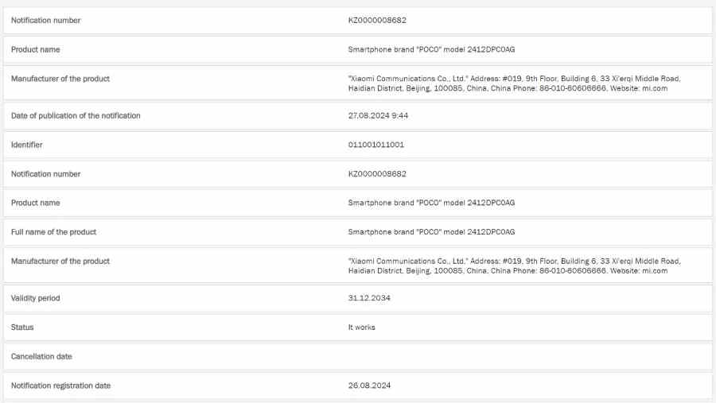Select identifier value 011001011001
This screenshot has width=716, height=403.
coord(376,145)
